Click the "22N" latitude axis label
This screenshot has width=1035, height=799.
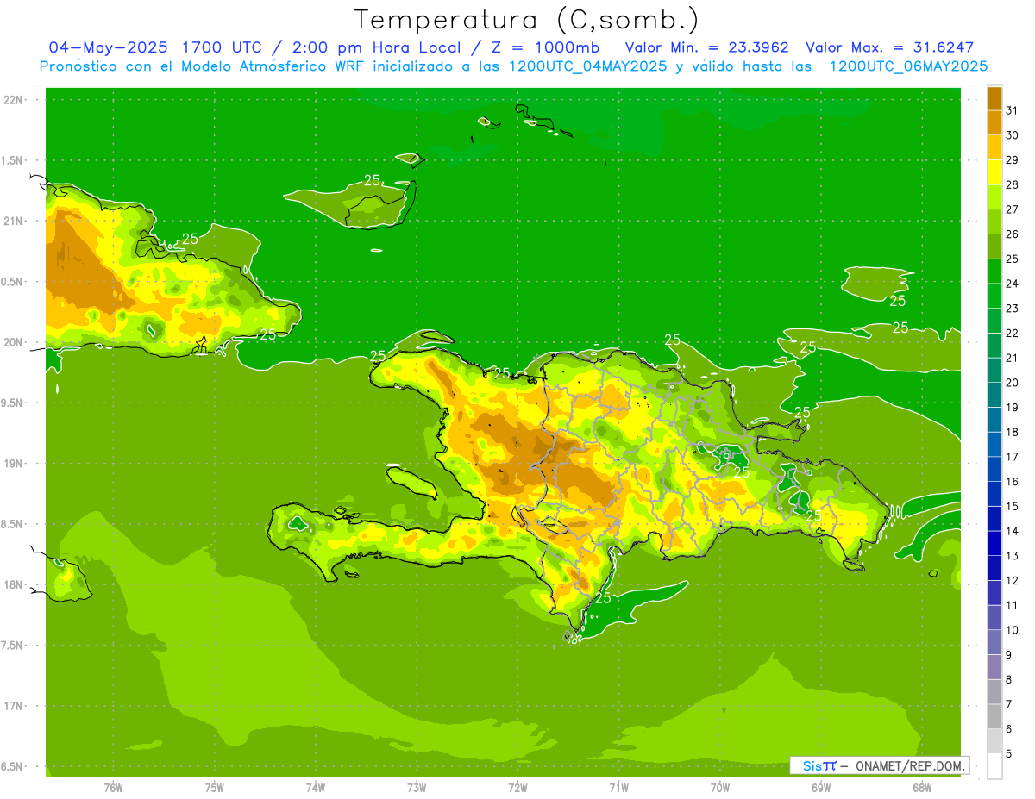pyautogui.click(x=13, y=100)
